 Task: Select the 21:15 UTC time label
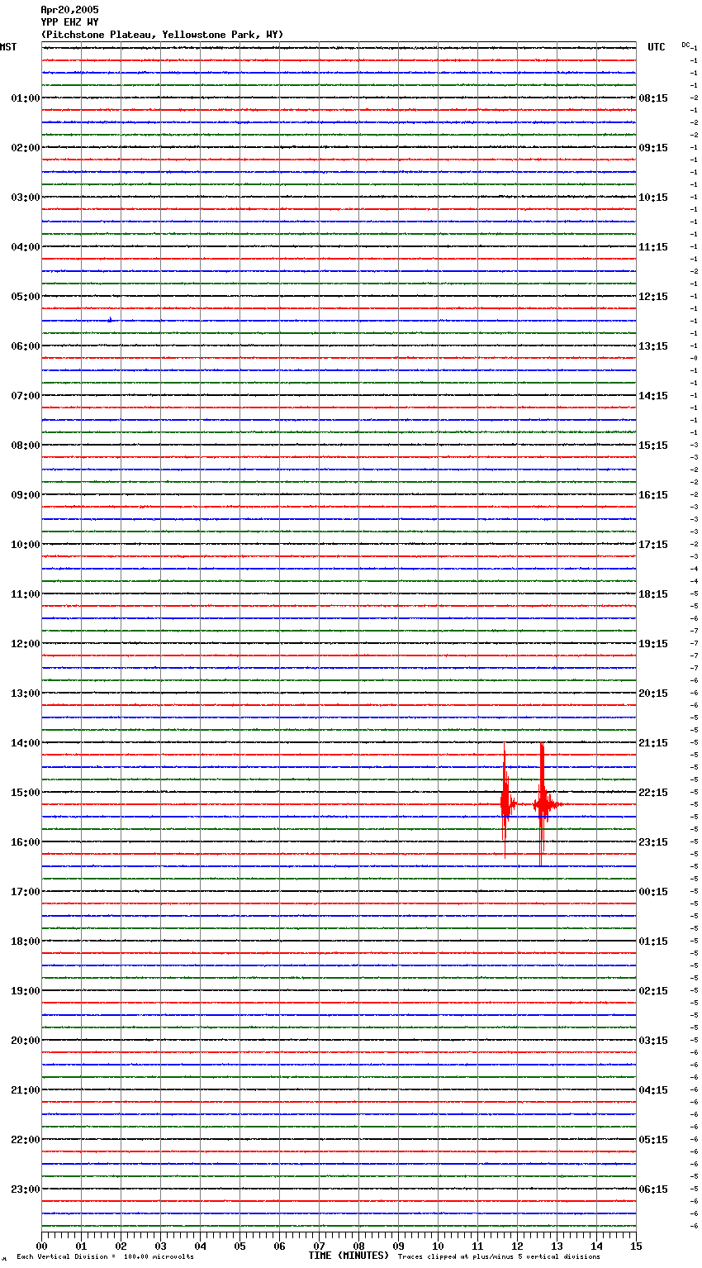pos(653,743)
